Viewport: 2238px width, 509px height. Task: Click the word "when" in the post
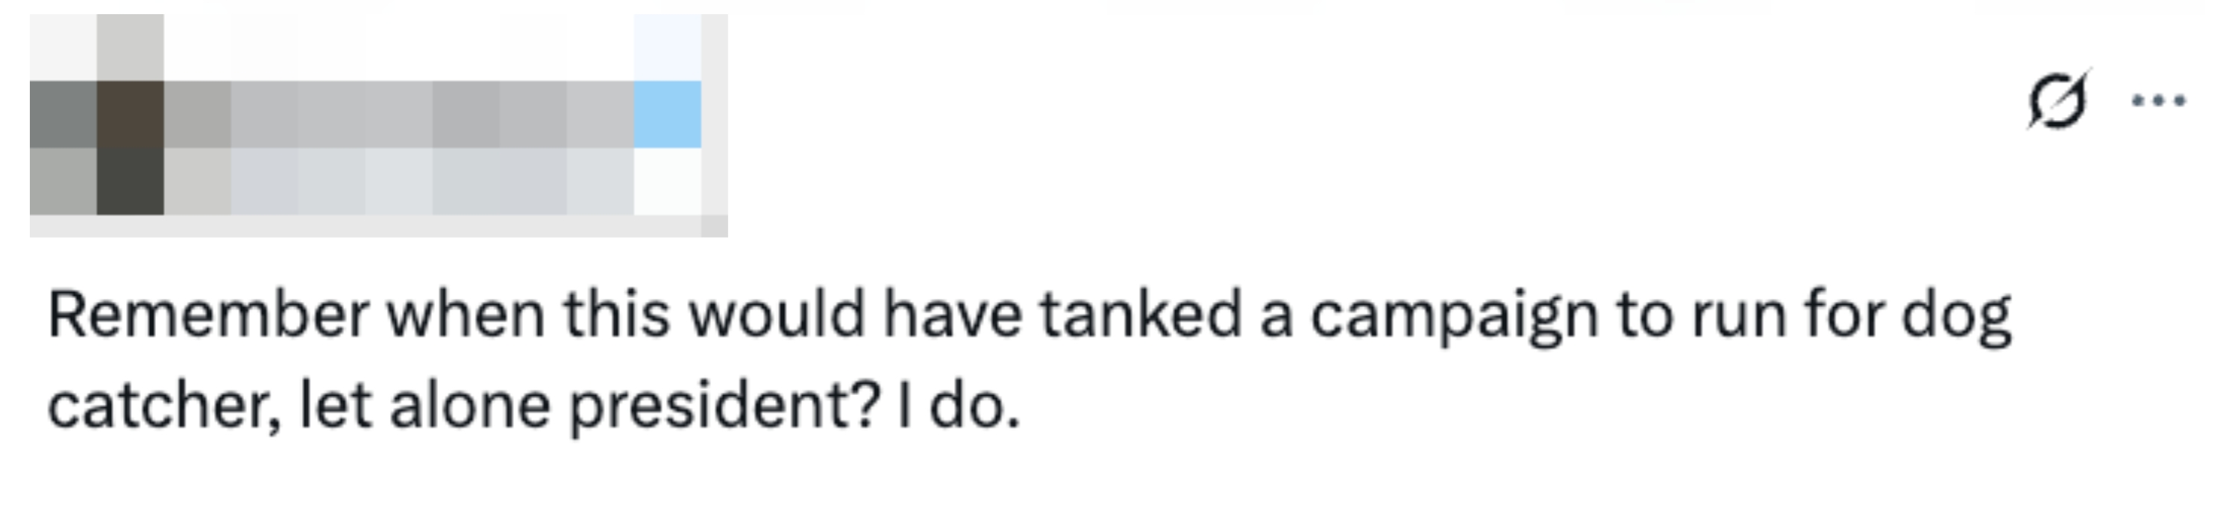(x=466, y=314)
